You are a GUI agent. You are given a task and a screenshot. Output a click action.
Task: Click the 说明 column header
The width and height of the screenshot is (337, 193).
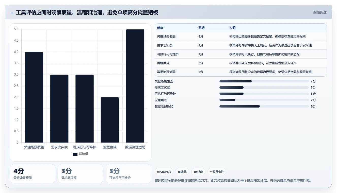click(x=232, y=28)
